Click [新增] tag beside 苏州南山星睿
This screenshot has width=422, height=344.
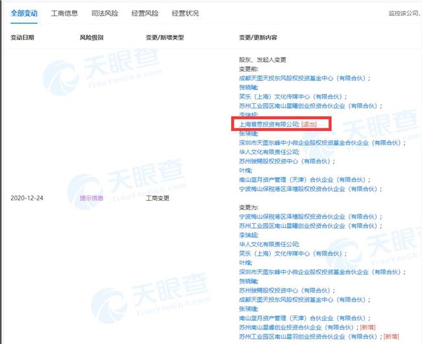367,327
